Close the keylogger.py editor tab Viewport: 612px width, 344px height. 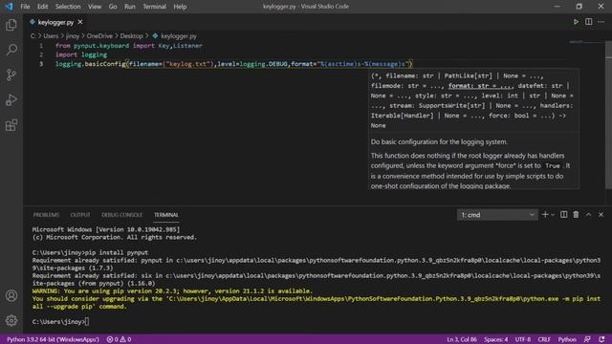(80, 22)
